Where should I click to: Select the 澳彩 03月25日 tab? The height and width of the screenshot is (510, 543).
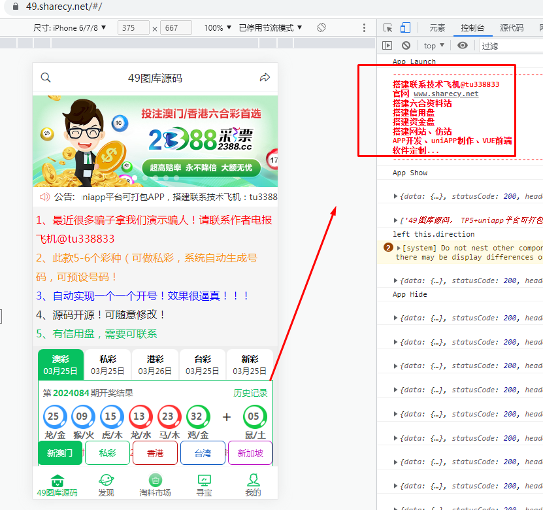coord(61,364)
